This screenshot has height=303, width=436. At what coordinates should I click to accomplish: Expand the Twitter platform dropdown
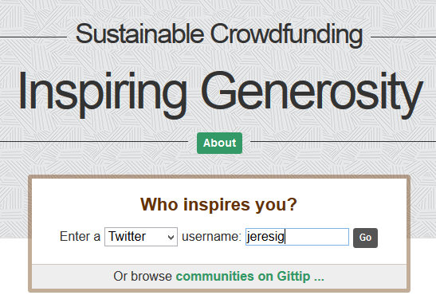(x=141, y=237)
